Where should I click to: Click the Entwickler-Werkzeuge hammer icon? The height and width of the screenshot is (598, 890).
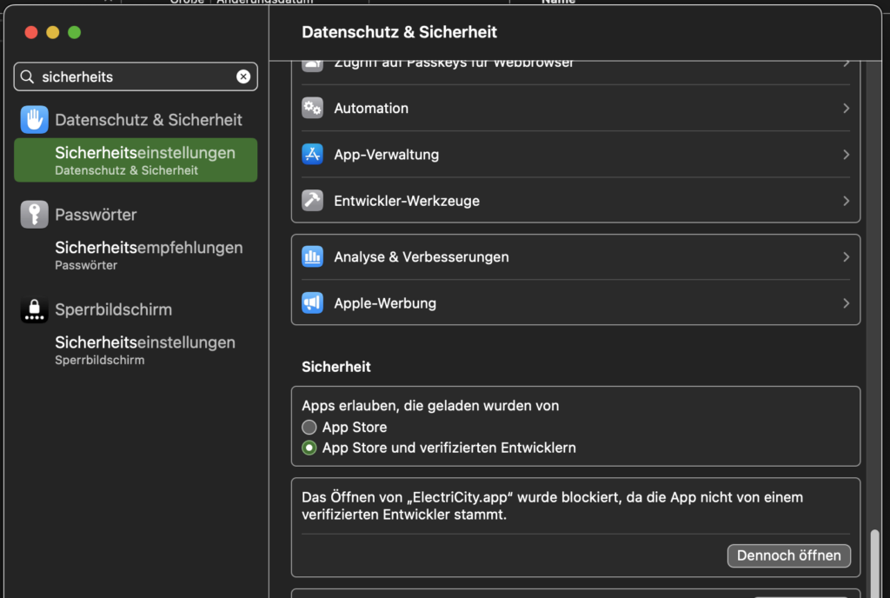[x=312, y=201]
